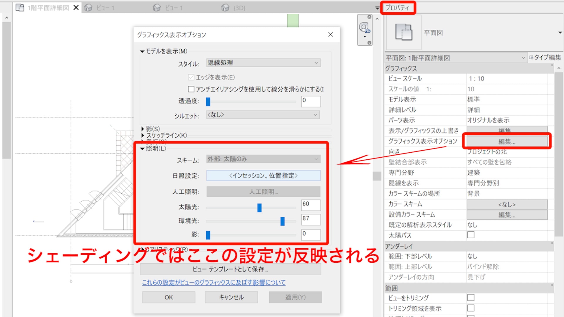
Task: Click the 3D cube icon on {3D} tab
Action: point(225,8)
